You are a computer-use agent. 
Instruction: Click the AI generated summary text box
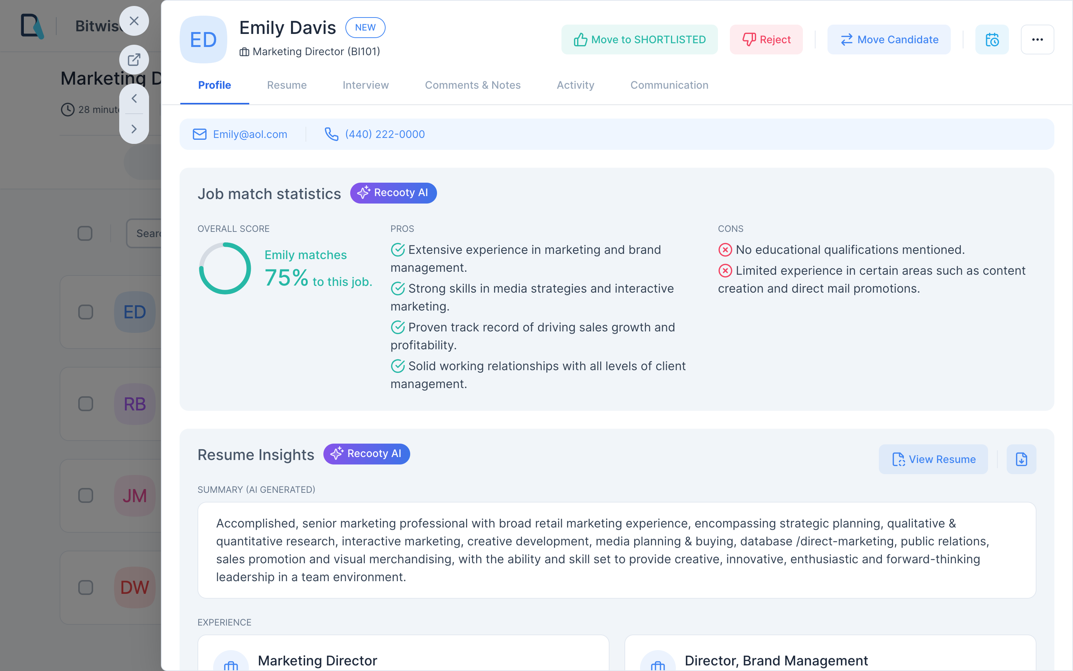617,550
